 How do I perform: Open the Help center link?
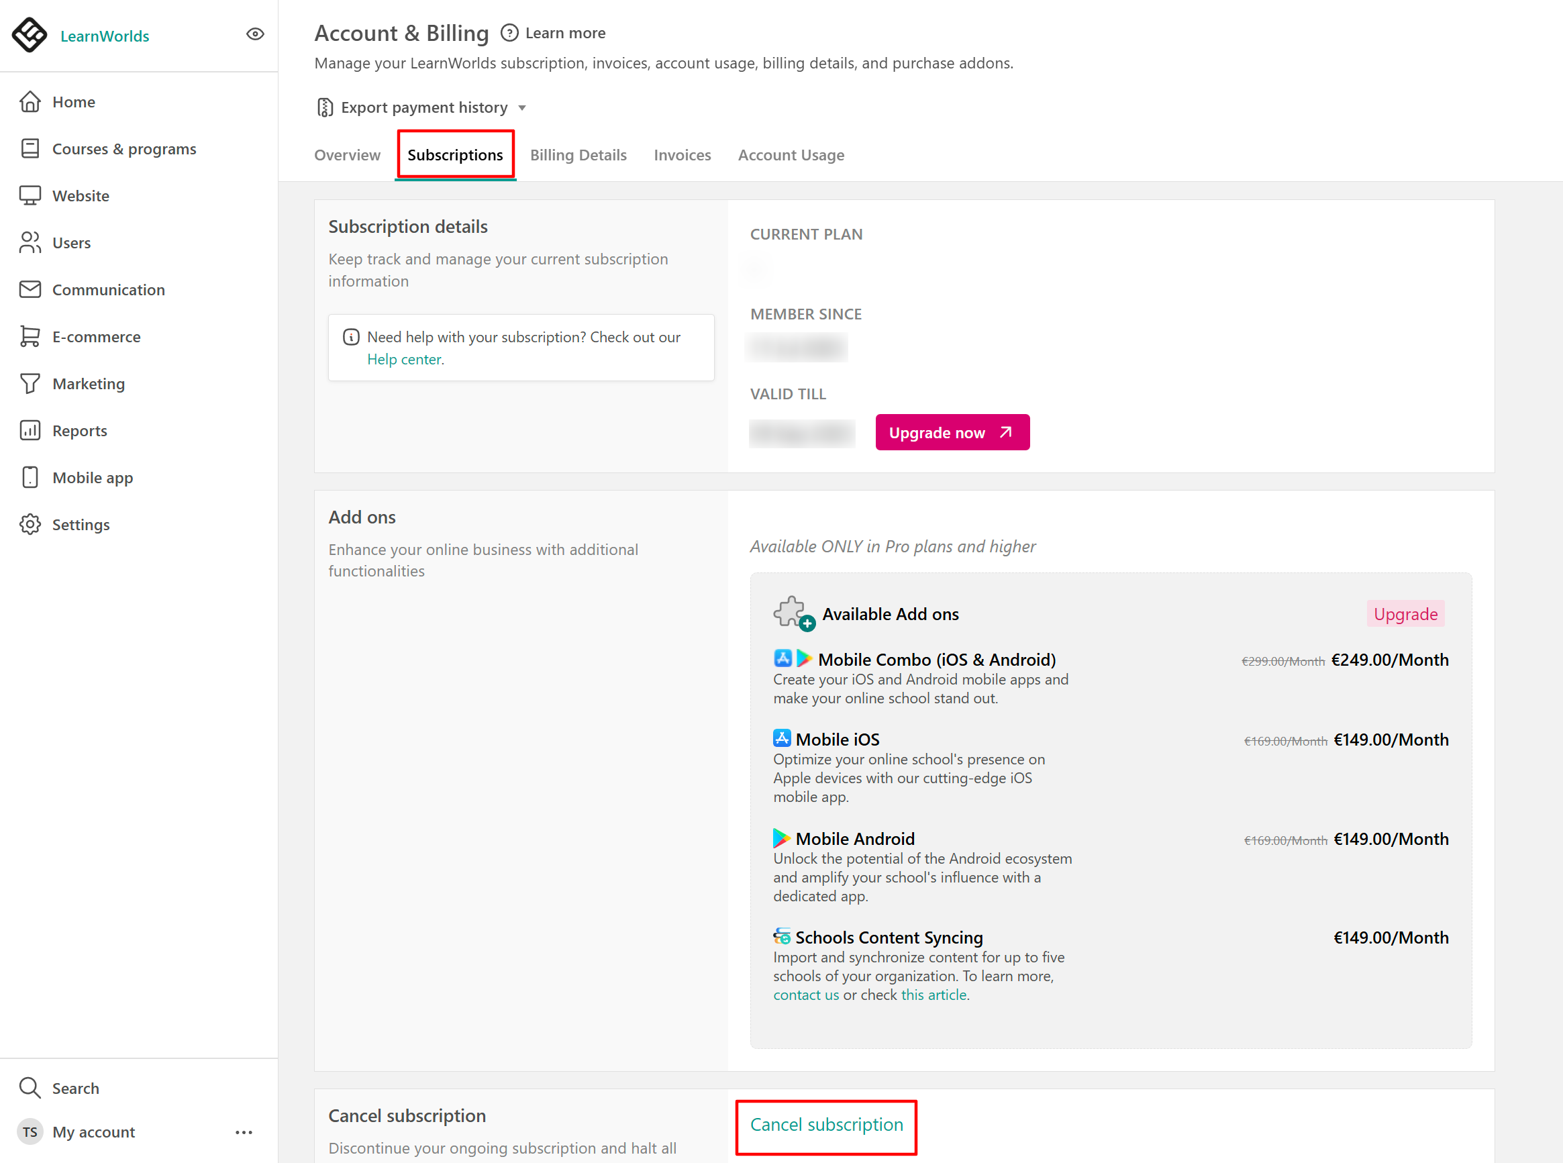pos(405,359)
